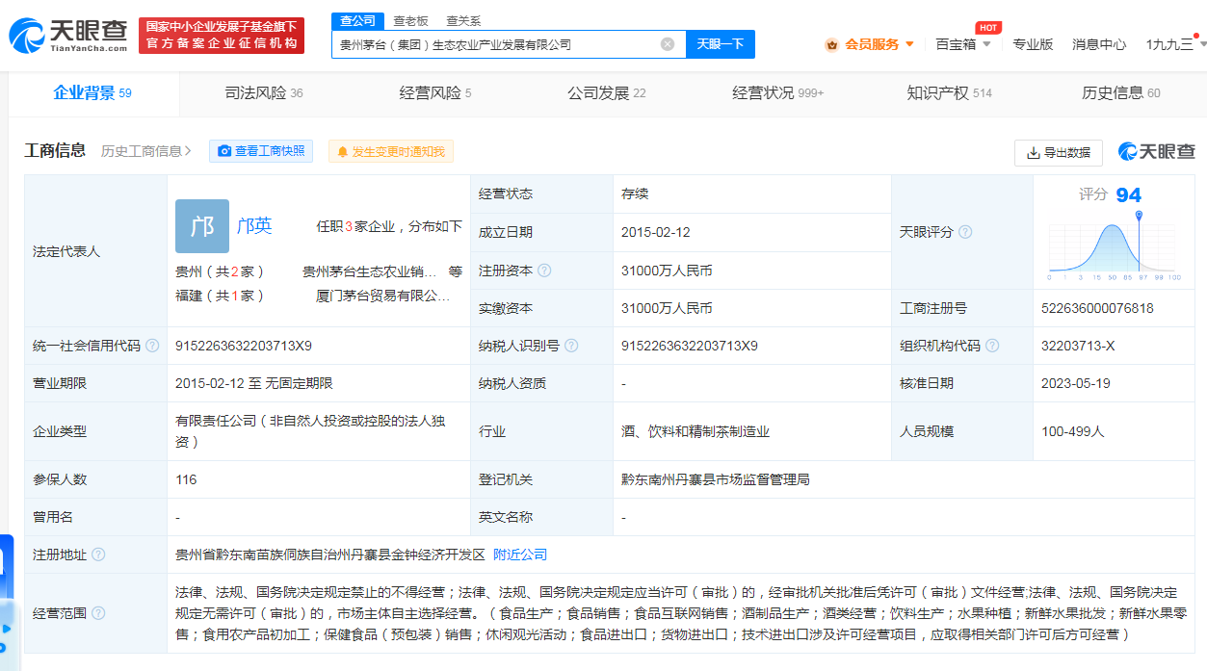Switch to the 知识产权 tab
This screenshot has height=671, width=1207.
(949, 93)
